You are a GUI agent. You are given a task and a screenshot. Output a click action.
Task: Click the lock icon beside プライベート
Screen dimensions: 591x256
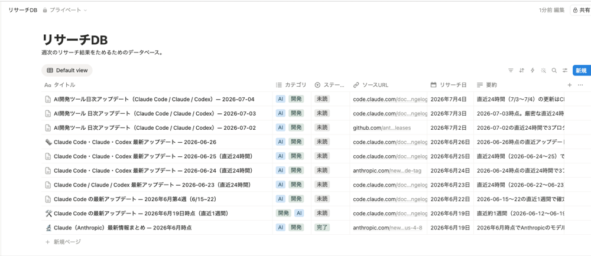pos(45,10)
